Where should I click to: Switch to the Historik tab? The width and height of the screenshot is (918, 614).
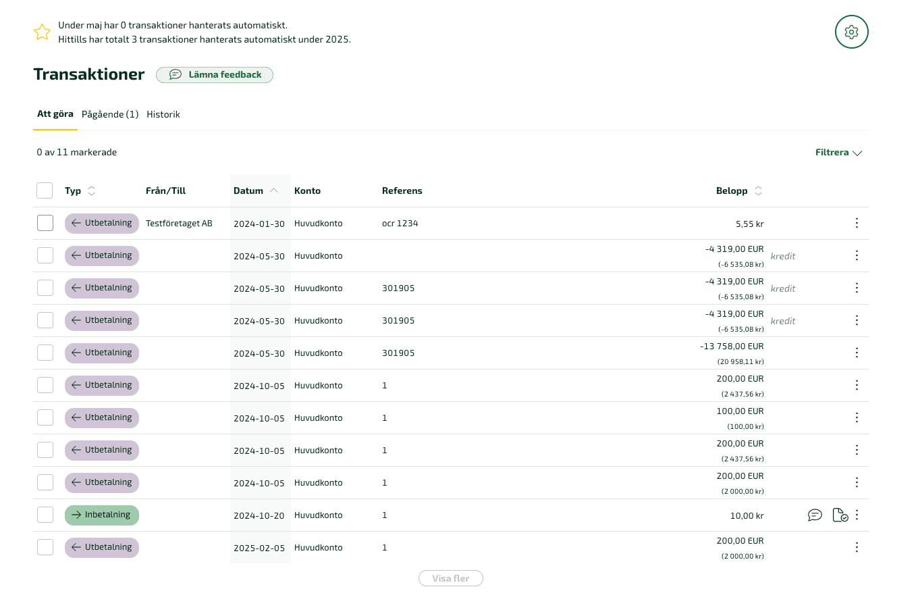[x=163, y=114]
